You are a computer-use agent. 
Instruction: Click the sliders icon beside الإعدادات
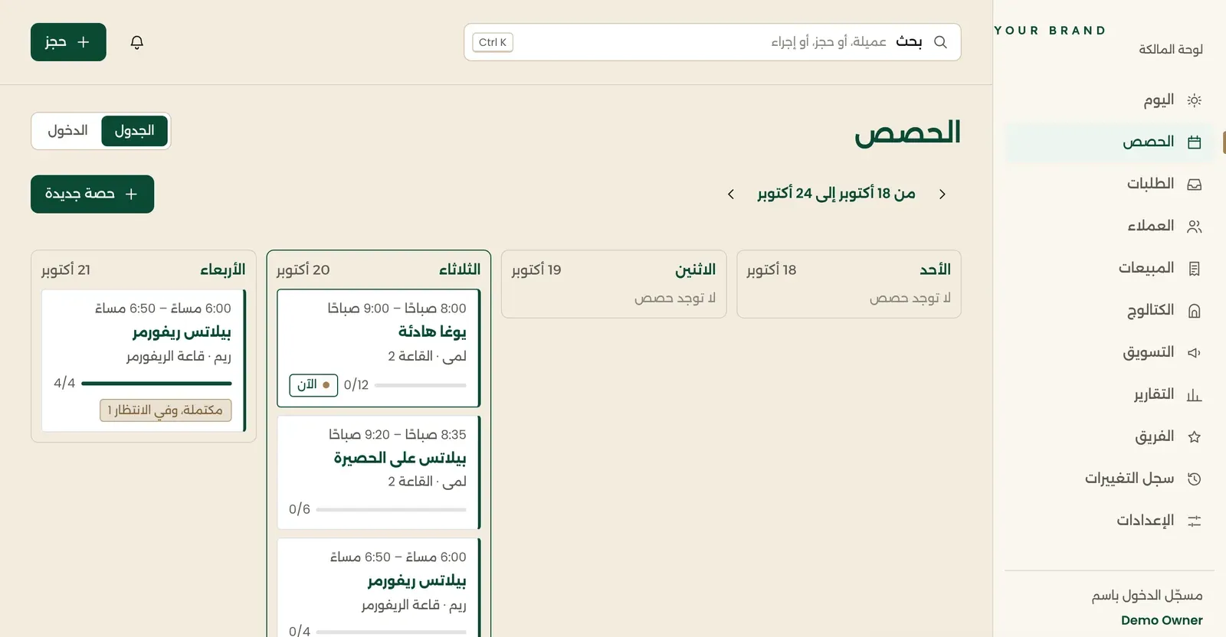coord(1194,521)
